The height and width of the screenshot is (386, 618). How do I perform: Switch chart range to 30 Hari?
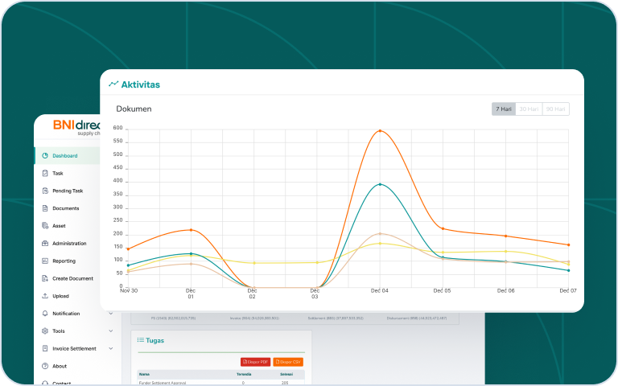pyautogui.click(x=529, y=109)
